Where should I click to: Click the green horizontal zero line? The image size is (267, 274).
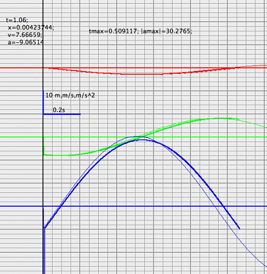(133, 137)
